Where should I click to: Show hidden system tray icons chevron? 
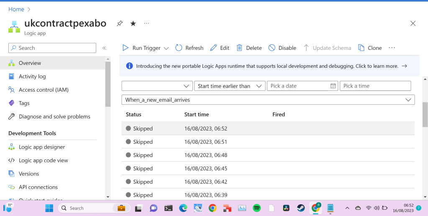click(347, 208)
